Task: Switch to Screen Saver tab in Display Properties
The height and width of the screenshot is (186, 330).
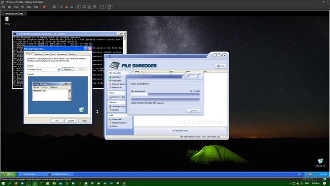Action: coord(49,54)
